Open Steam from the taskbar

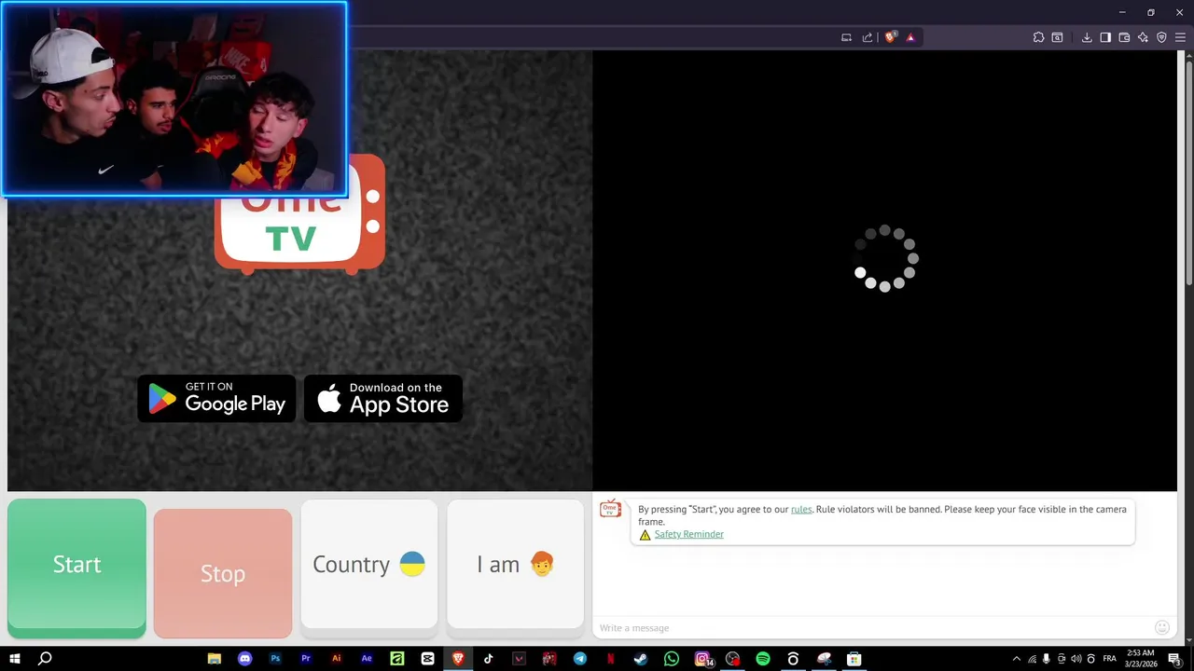click(641, 659)
